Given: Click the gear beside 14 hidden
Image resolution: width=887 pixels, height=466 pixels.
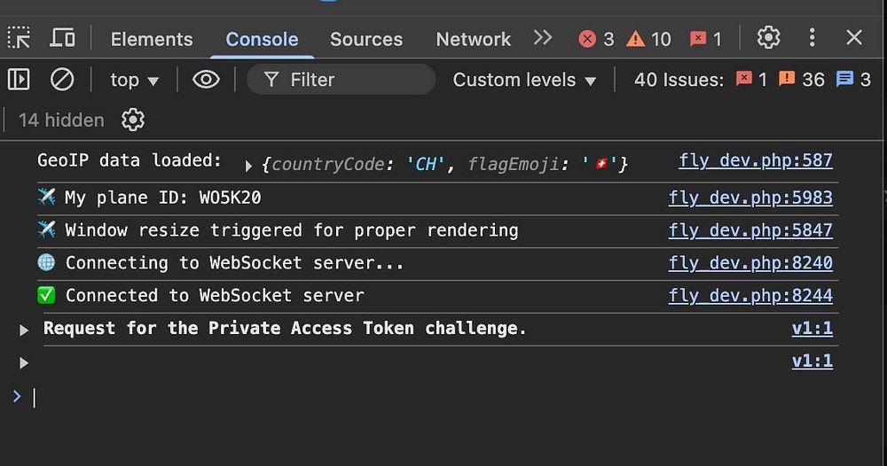Looking at the screenshot, I should [133, 120].
